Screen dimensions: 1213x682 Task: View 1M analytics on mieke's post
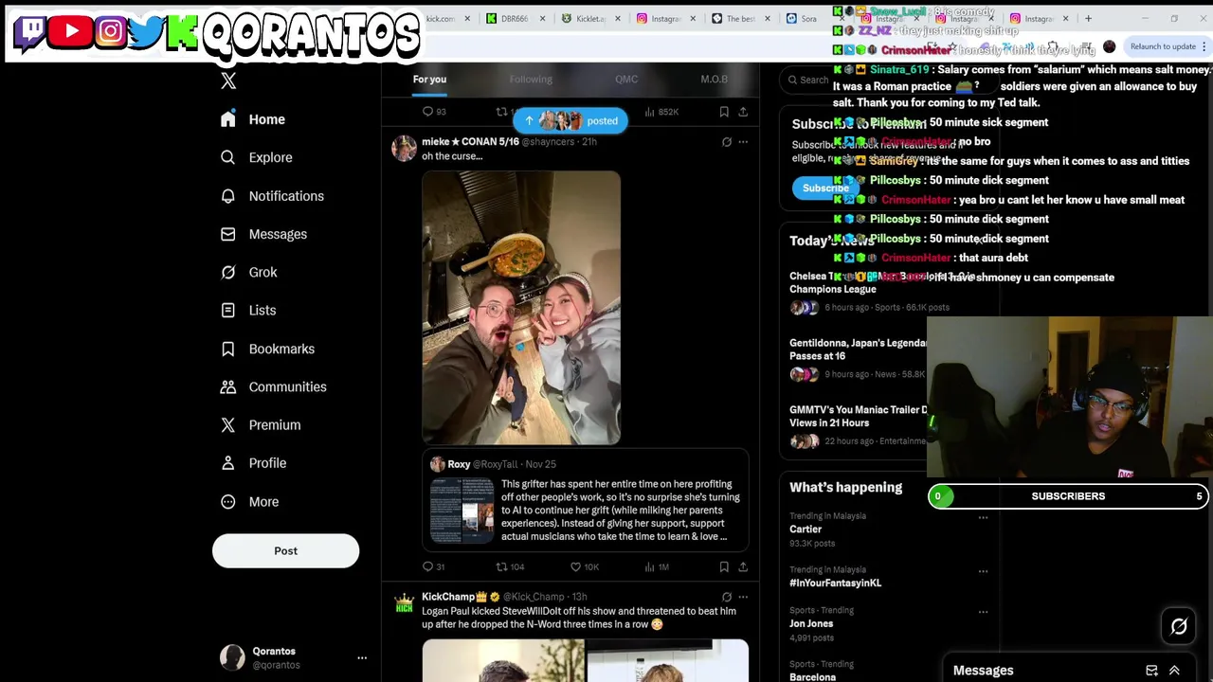[656, 566]
